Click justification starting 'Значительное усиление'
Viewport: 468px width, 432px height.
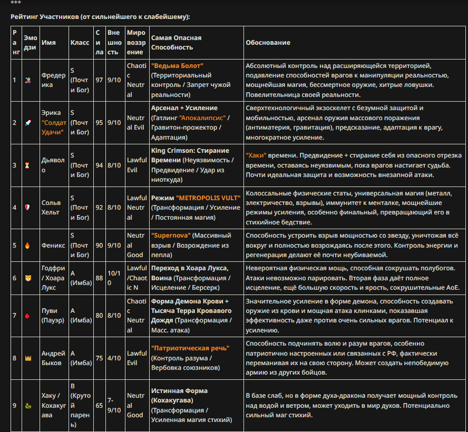click(x=349, y=316)
